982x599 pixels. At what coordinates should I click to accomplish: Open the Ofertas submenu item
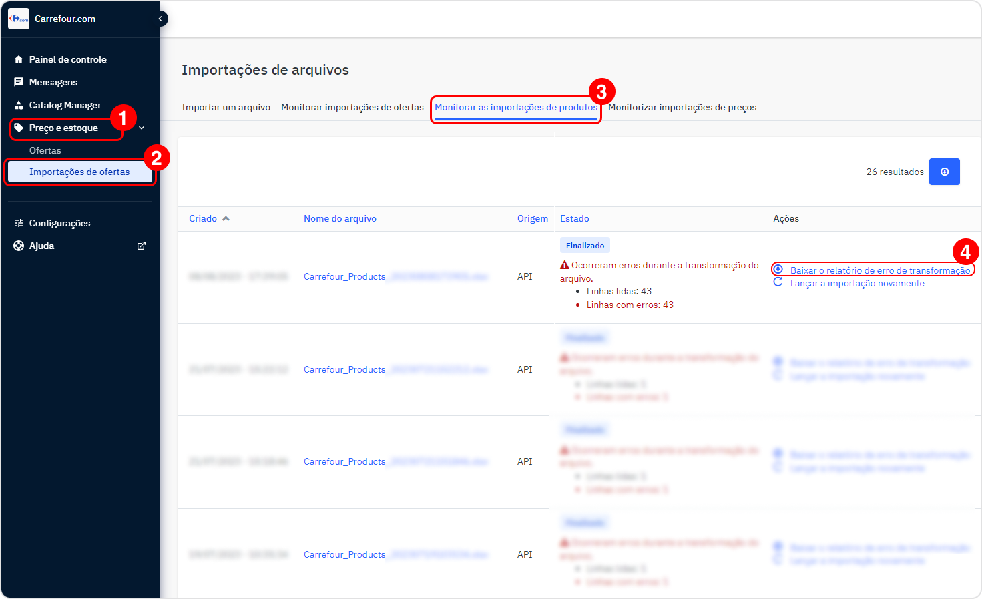click(x=45, y=150)
